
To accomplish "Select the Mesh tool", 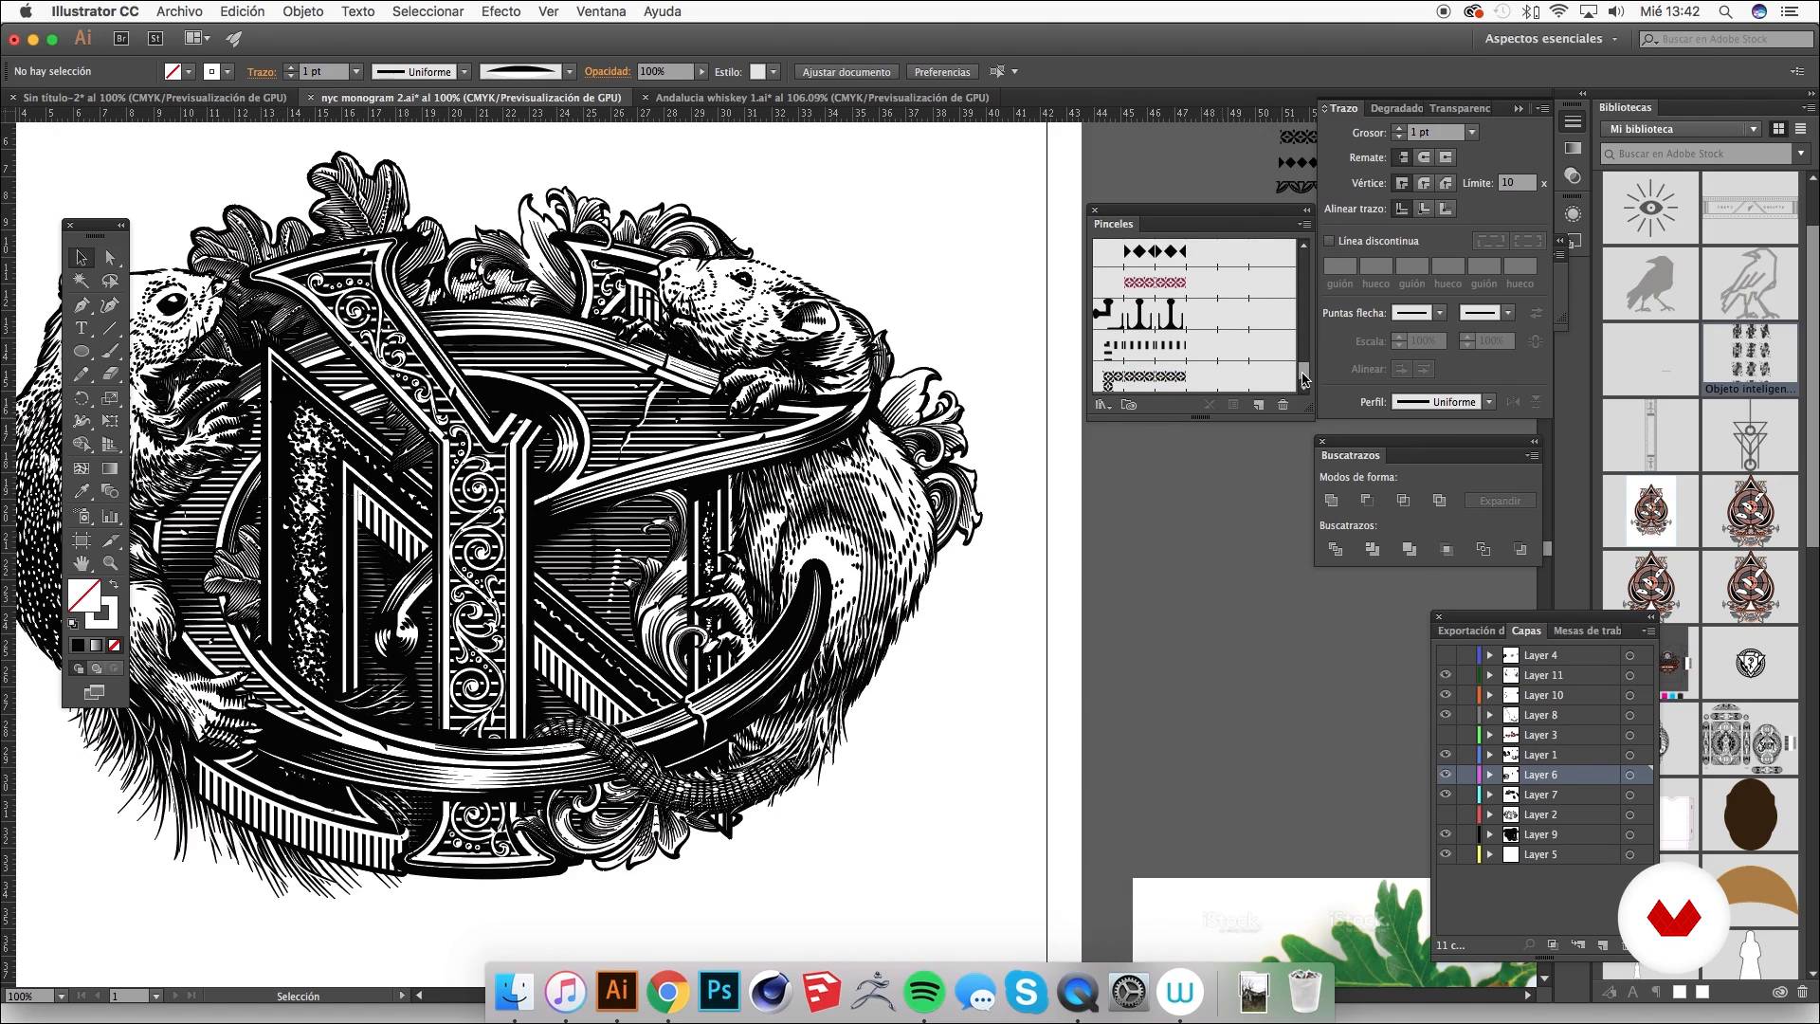I will click(82, 468).
